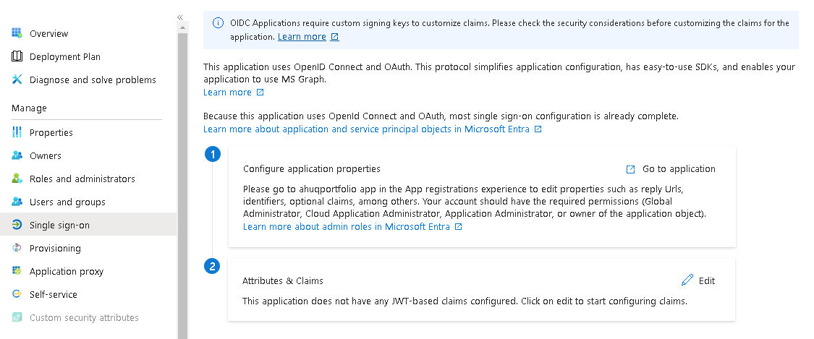This screenshot has width=814, height=339.
Task: Click the Attributes & Claims heading
Action: pos(282,280)
